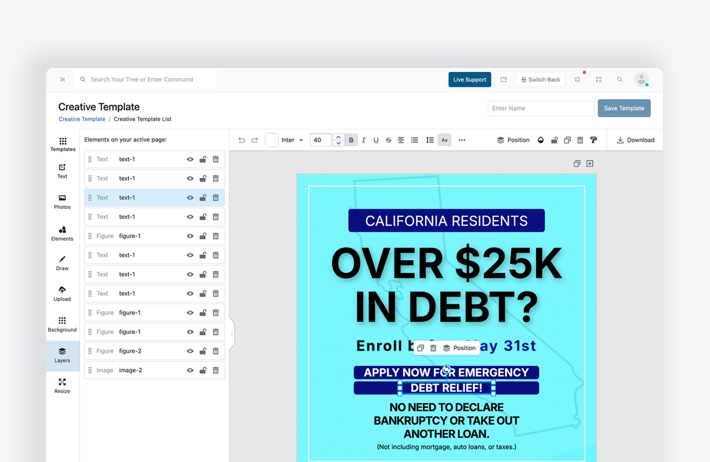Open the Upload panel
710x462 pixels.
[x=62, y=293]
